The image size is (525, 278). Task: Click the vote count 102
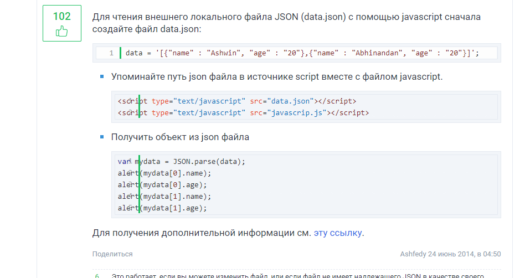(62, 17)
